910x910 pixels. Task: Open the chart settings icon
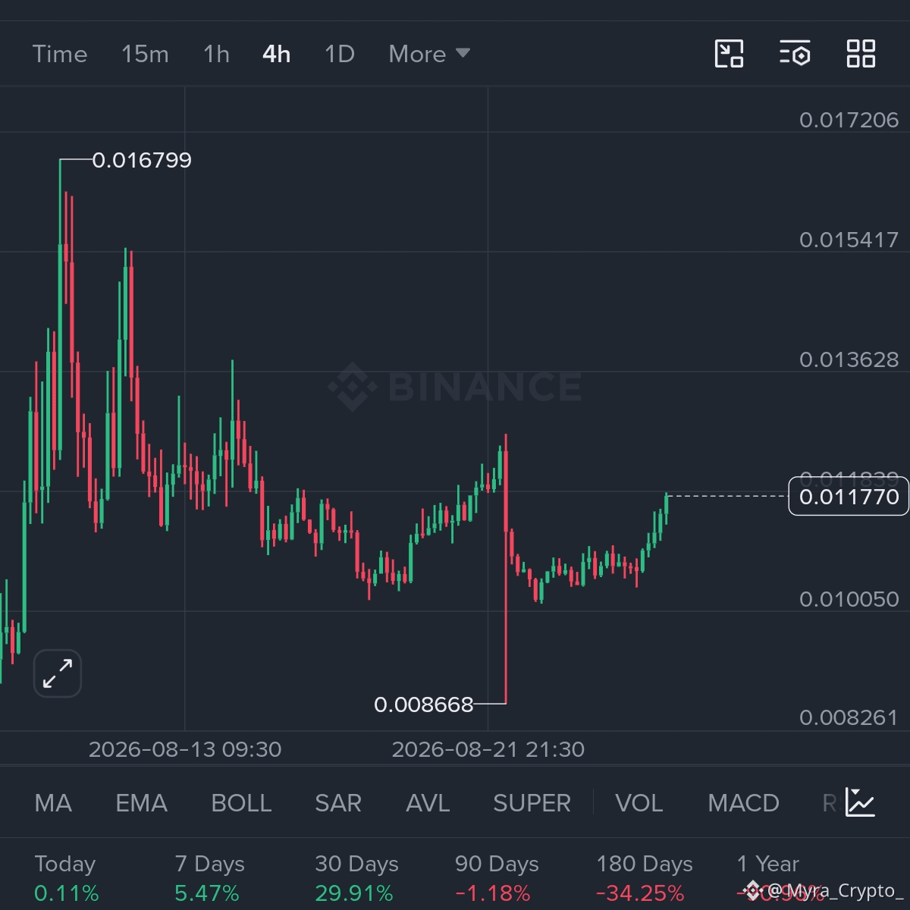point(795,54)
